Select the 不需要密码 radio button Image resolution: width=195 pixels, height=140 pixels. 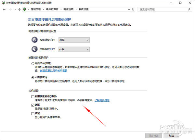pos(33,78)
